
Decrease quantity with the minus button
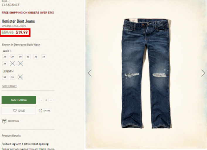point(41,100)
